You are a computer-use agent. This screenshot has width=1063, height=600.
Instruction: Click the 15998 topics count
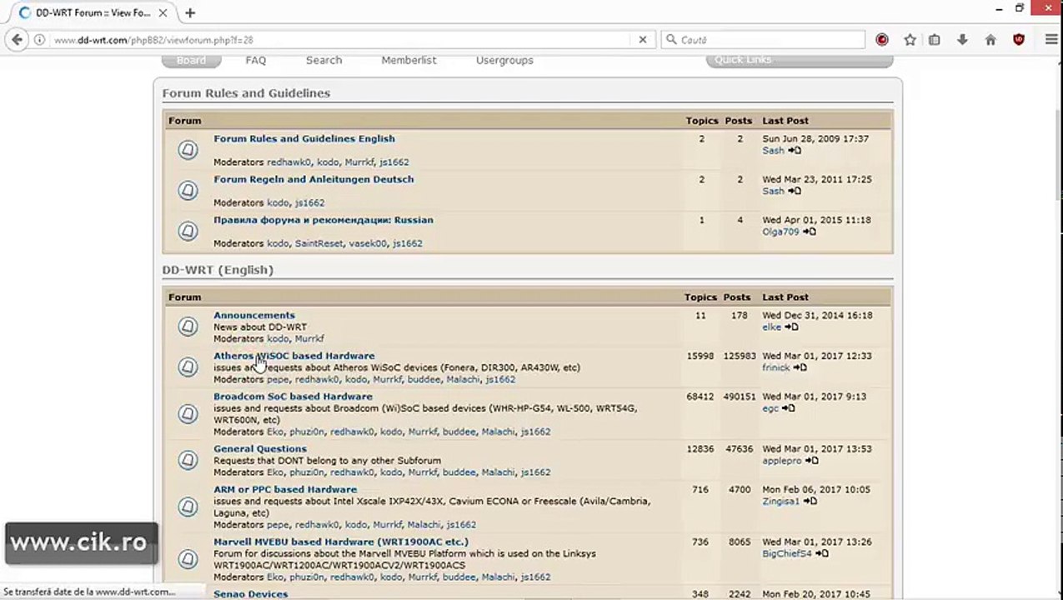point(699,356)
